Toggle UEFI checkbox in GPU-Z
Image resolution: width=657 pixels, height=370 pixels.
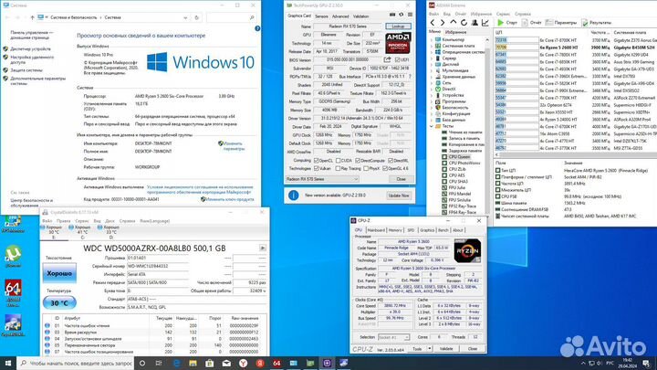click(397, 60)
